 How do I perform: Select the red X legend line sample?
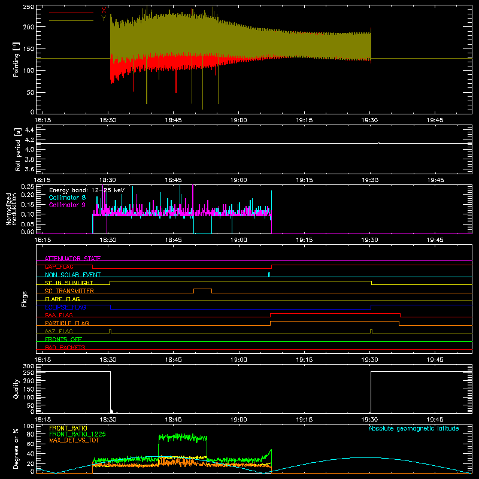[71, 13]
